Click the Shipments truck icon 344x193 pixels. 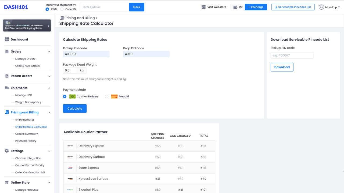click(x=7, y=88)
